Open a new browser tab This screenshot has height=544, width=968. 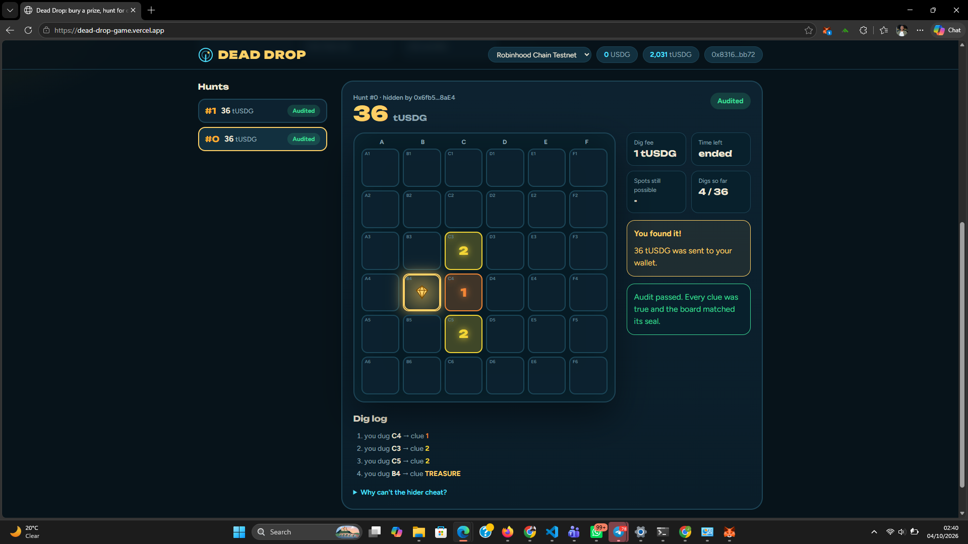click(151, 10)
